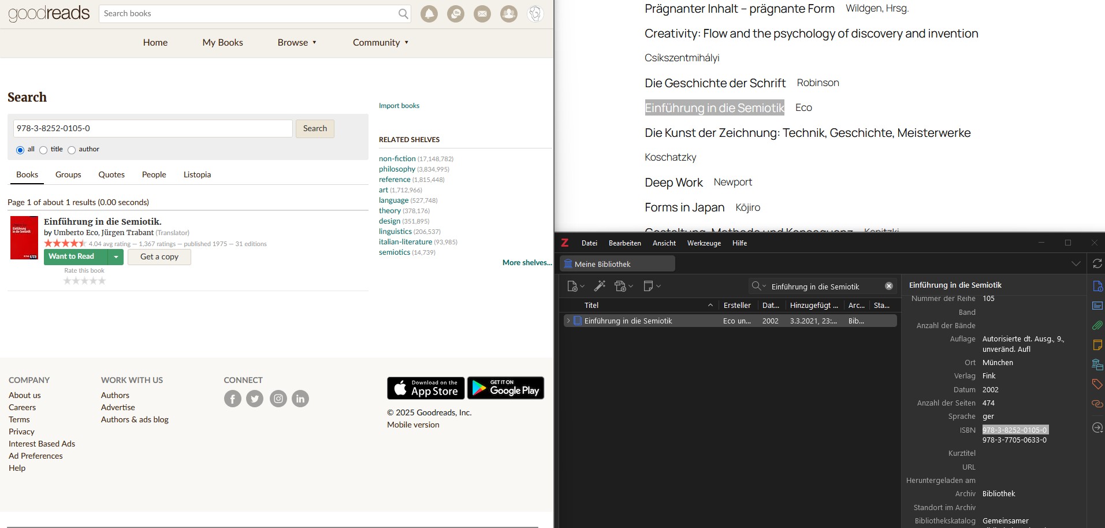The width and height of the screenshot is (1105, 528).
Task: Open Zotero's Add Attachment dropdown
Action: tap(624, 286)
